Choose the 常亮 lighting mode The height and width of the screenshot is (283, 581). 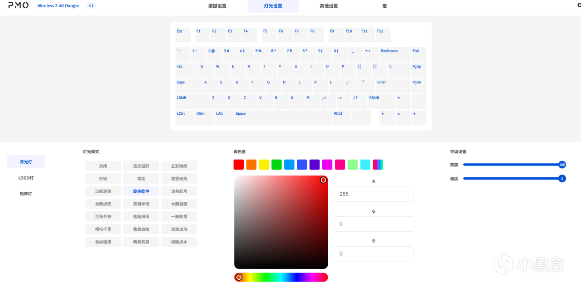[141, 179]
